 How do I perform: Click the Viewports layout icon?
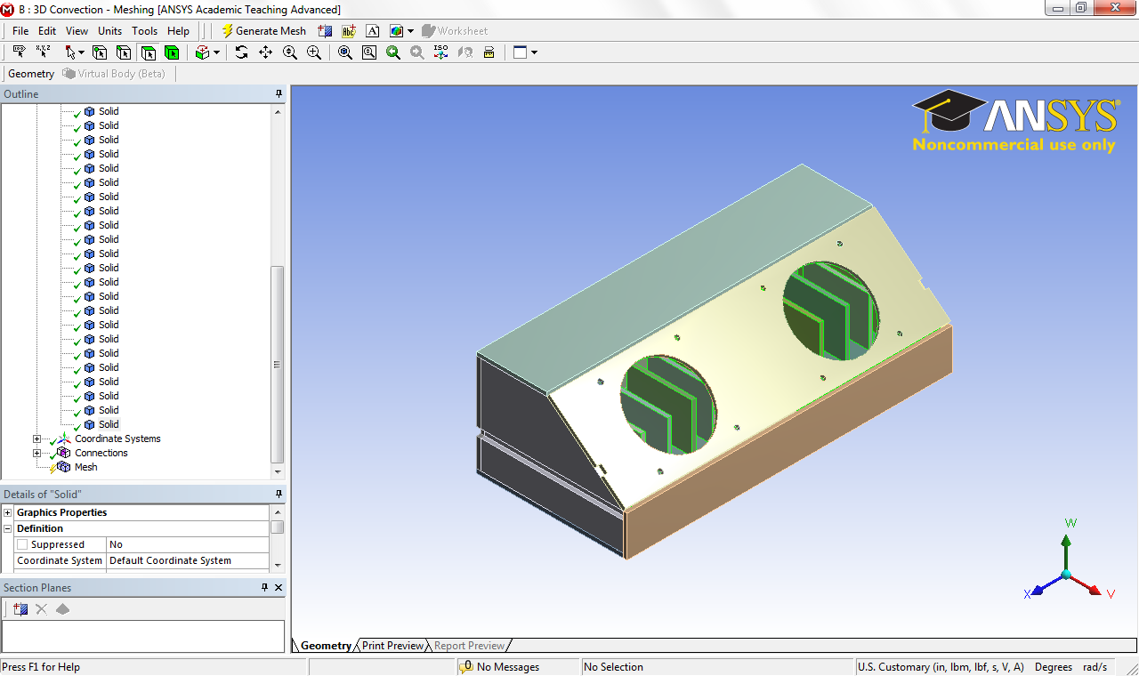pyautogui.click(x=521, y=52)
